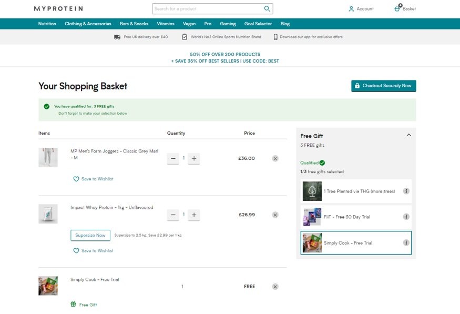Click the Simply Cook basket item thumbnail
This screenshot has width=460, height=314.
pyautogui.click(x=48, y=286)
